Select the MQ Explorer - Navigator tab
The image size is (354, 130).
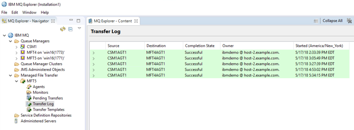coord(28,21)
